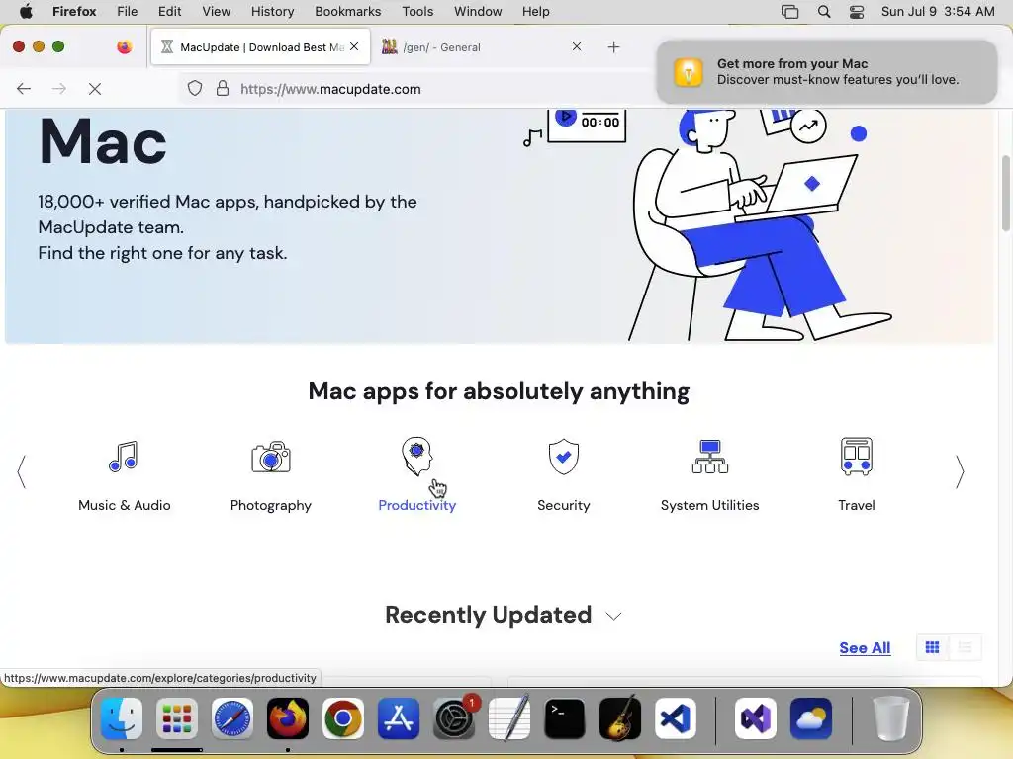Switch to the /gen/ - General tab

point(480,47)
